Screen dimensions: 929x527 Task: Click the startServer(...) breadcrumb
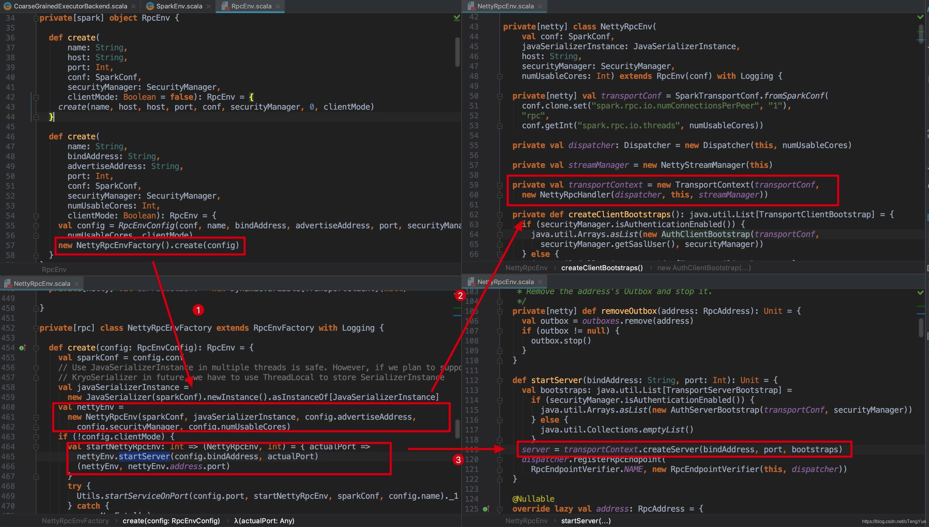tap(586, 521)
